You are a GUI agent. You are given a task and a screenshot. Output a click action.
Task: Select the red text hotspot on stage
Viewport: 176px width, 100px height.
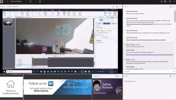[56, 41]
